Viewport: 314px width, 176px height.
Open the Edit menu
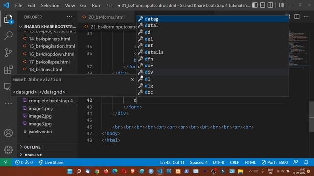click(31, 5)
